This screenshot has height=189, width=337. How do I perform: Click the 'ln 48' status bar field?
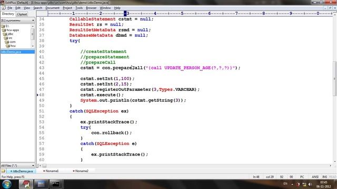tap(256, 177)
